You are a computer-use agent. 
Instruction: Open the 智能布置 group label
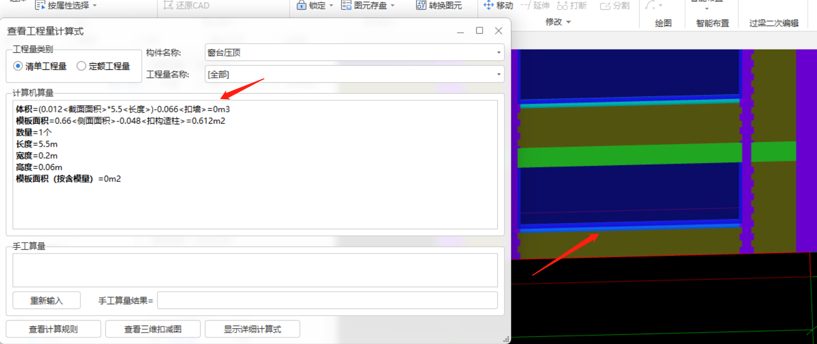tap(712, 23)
